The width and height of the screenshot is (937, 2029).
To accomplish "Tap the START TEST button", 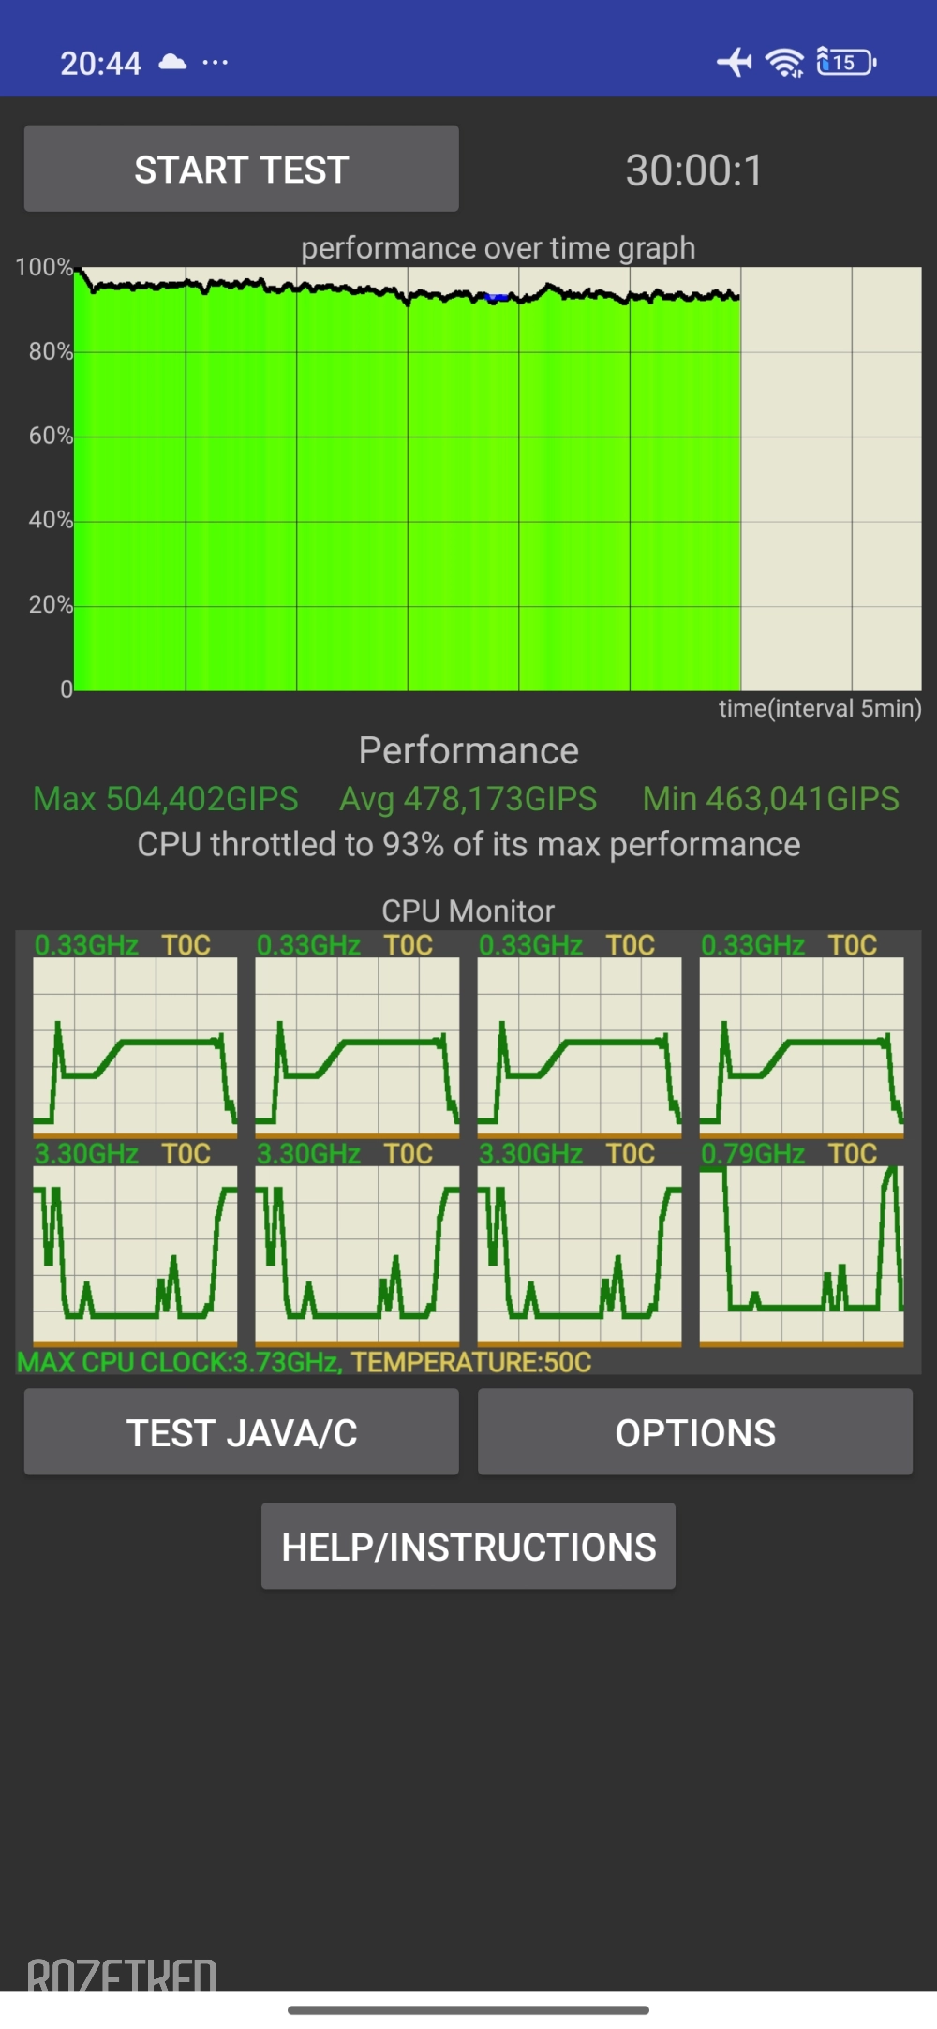I will pos(241,170).
